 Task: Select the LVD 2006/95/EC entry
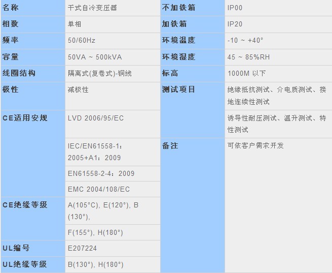(96, 118)
